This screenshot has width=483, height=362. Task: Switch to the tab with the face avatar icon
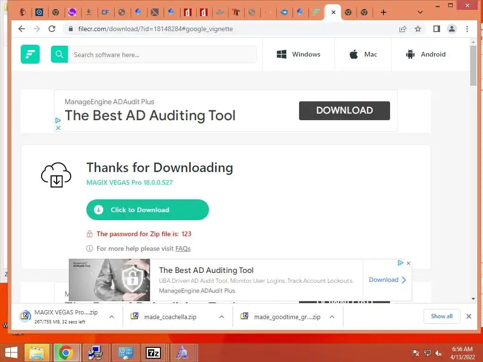[23, 12]
